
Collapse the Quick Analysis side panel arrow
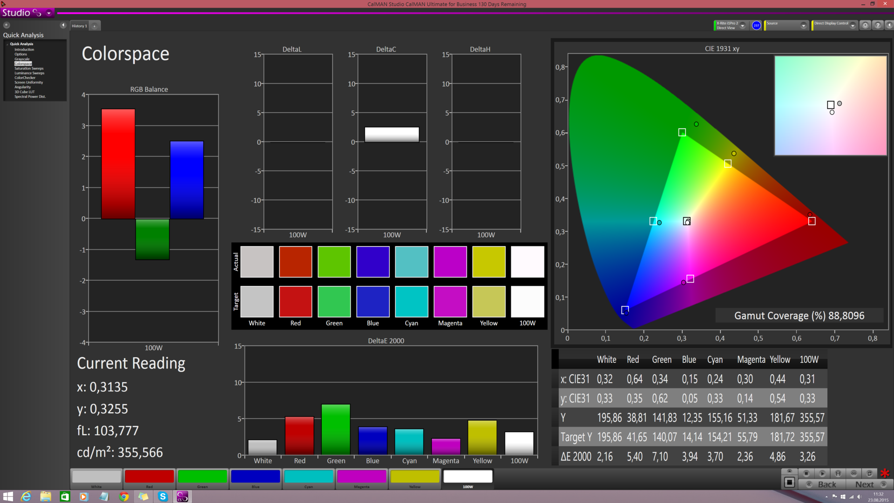tap(63, 25)
